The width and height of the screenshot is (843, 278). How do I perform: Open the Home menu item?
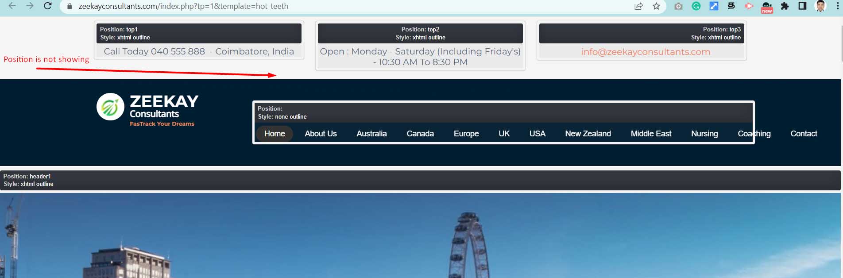point(275,134)
